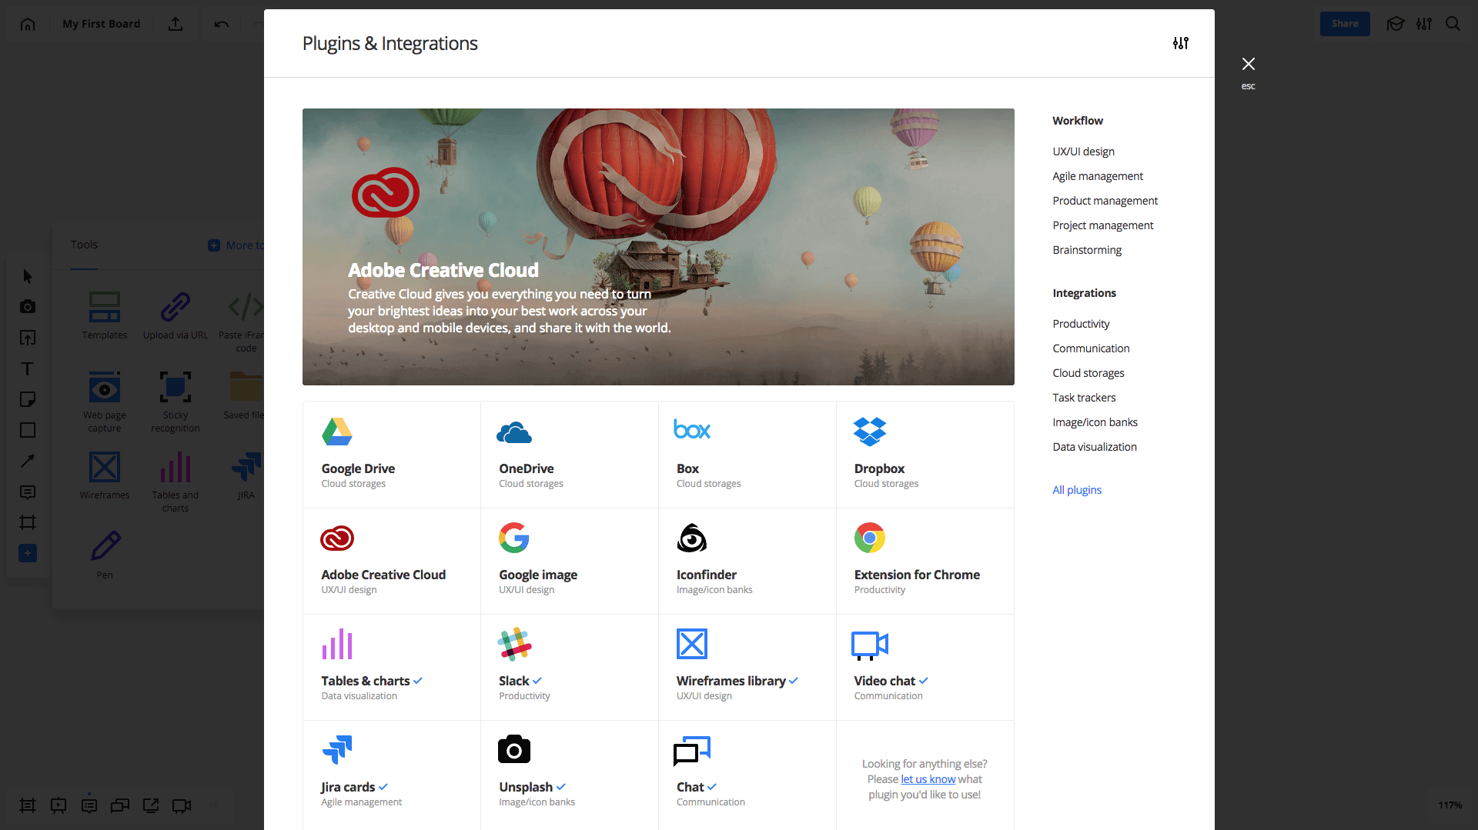Open the Adobe Creative Cloud plugin icon
Screen dimensions: 1478x830
337,538
